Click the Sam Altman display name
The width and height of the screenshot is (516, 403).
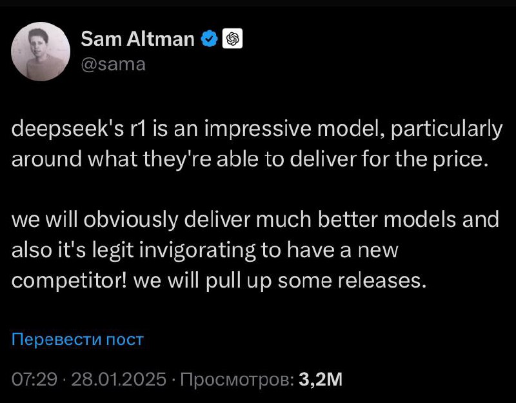(x=137, y=39)
